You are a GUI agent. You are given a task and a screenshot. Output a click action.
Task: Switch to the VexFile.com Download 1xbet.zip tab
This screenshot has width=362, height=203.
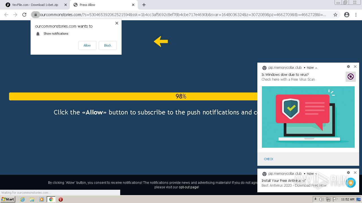click(35, 5)
